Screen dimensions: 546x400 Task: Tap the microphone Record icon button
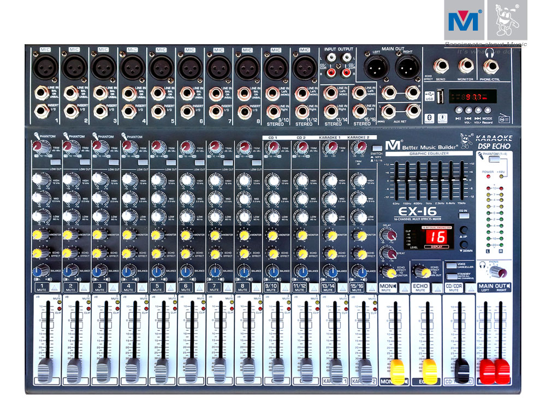pyautogui.click(x=442, y=118)
